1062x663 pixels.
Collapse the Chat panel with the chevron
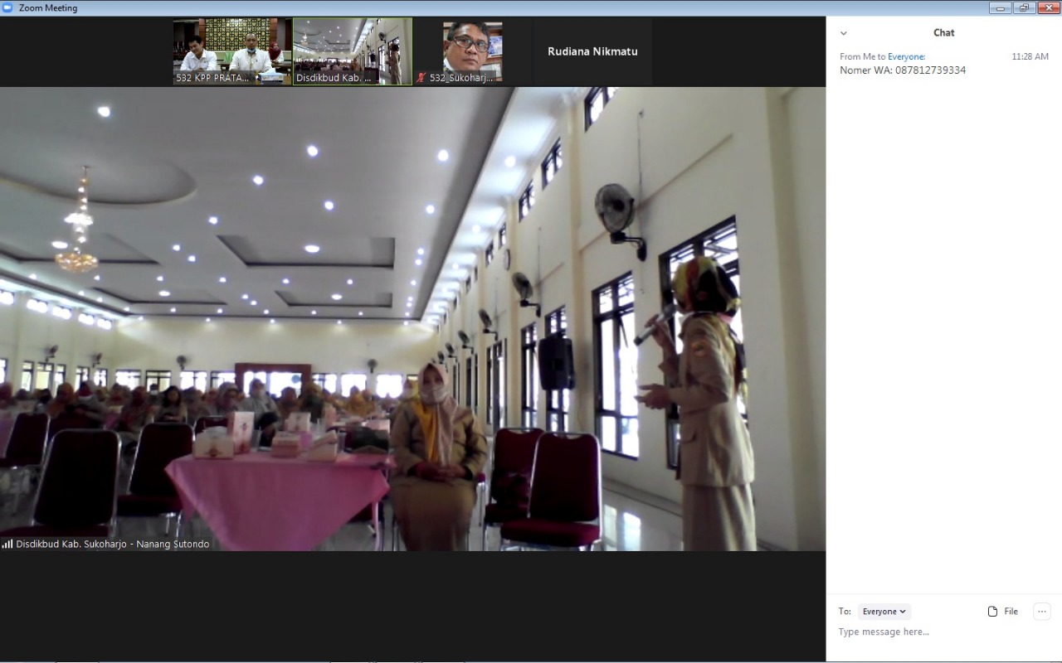click(x=844, y=33)
